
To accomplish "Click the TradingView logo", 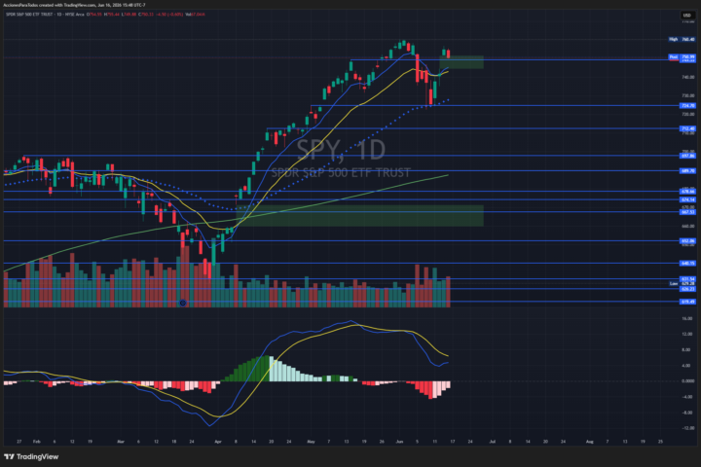I will pos(31,456).
